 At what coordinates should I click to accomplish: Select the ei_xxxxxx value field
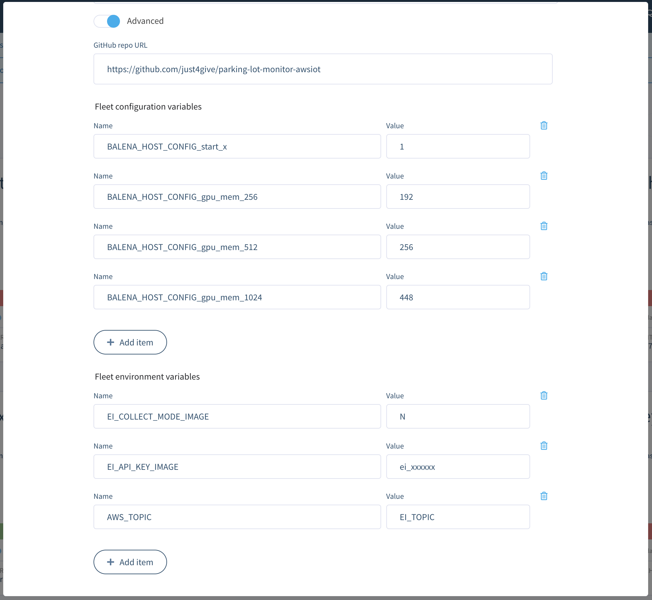pos(458,467)
